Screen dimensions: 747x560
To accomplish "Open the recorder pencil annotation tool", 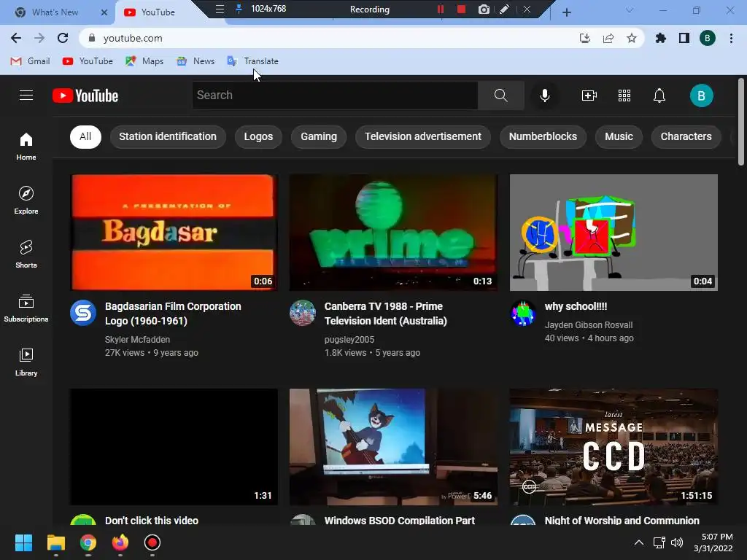I will coord(505,9).
